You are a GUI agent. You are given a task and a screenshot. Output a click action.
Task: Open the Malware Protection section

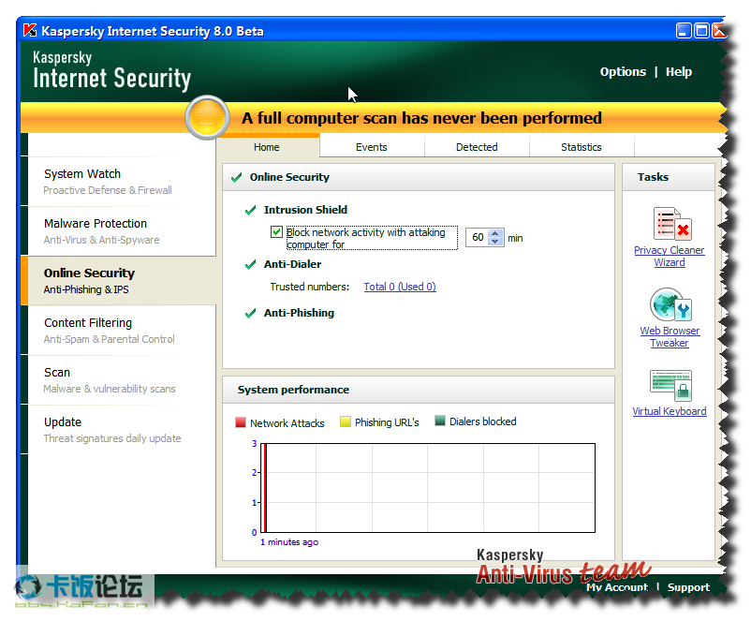122,231
